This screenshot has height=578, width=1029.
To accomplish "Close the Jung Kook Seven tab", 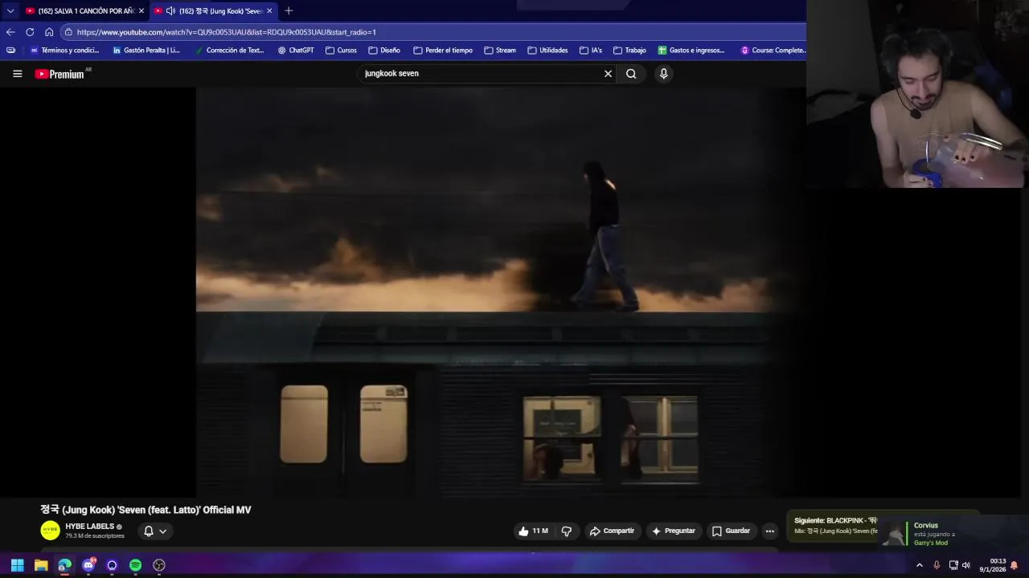I will [x=269, y=11].
